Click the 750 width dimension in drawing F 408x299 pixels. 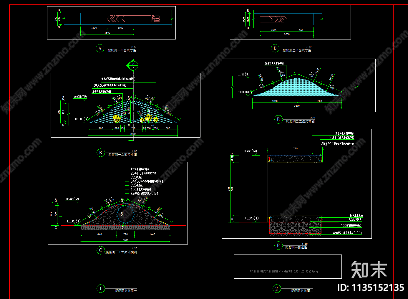[x=295, y=148]
